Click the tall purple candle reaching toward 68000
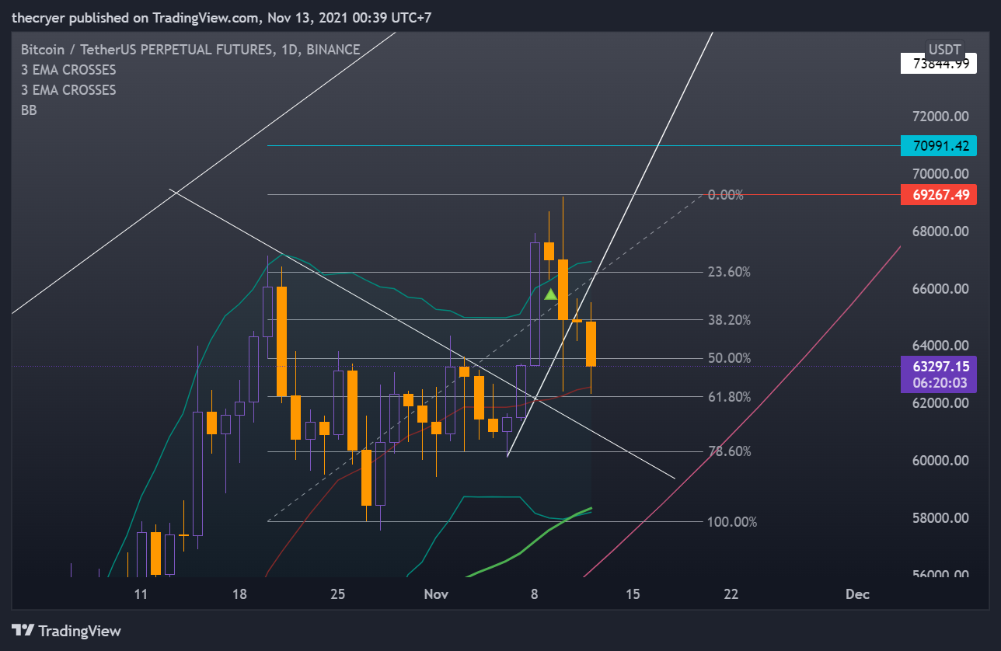 [535, 304]
